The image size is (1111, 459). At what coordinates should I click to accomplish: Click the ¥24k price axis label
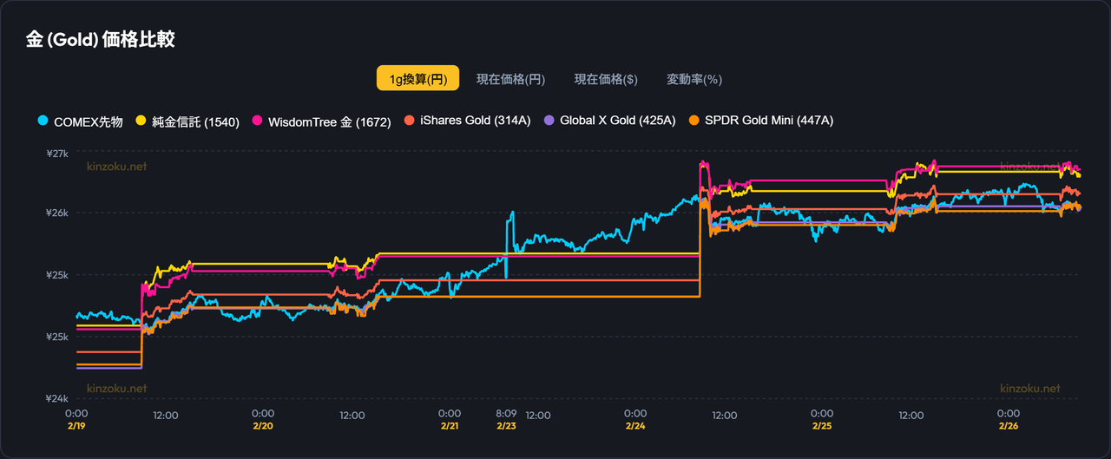tap(57, 399)
